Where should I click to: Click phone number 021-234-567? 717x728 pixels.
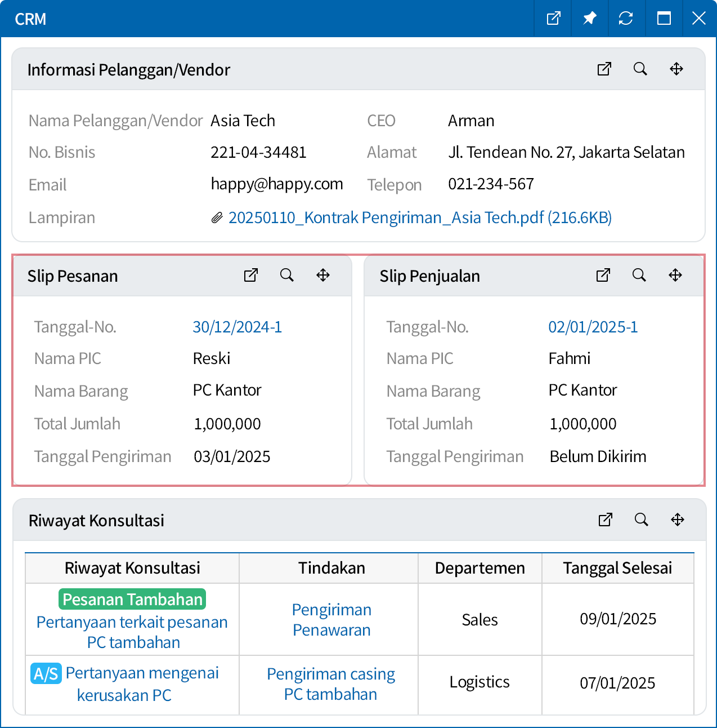point(491,184)
